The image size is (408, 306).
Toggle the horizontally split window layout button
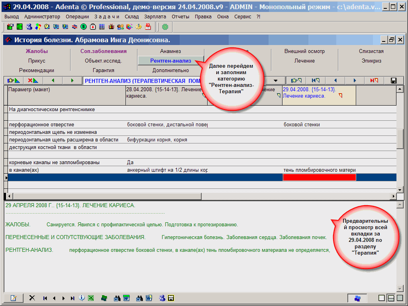(x=391, y=298)
